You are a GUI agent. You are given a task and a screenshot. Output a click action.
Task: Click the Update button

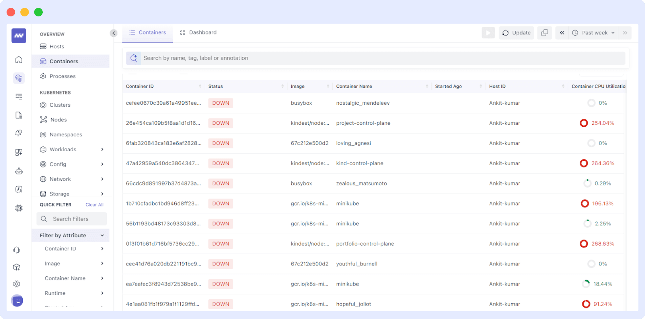516,32
